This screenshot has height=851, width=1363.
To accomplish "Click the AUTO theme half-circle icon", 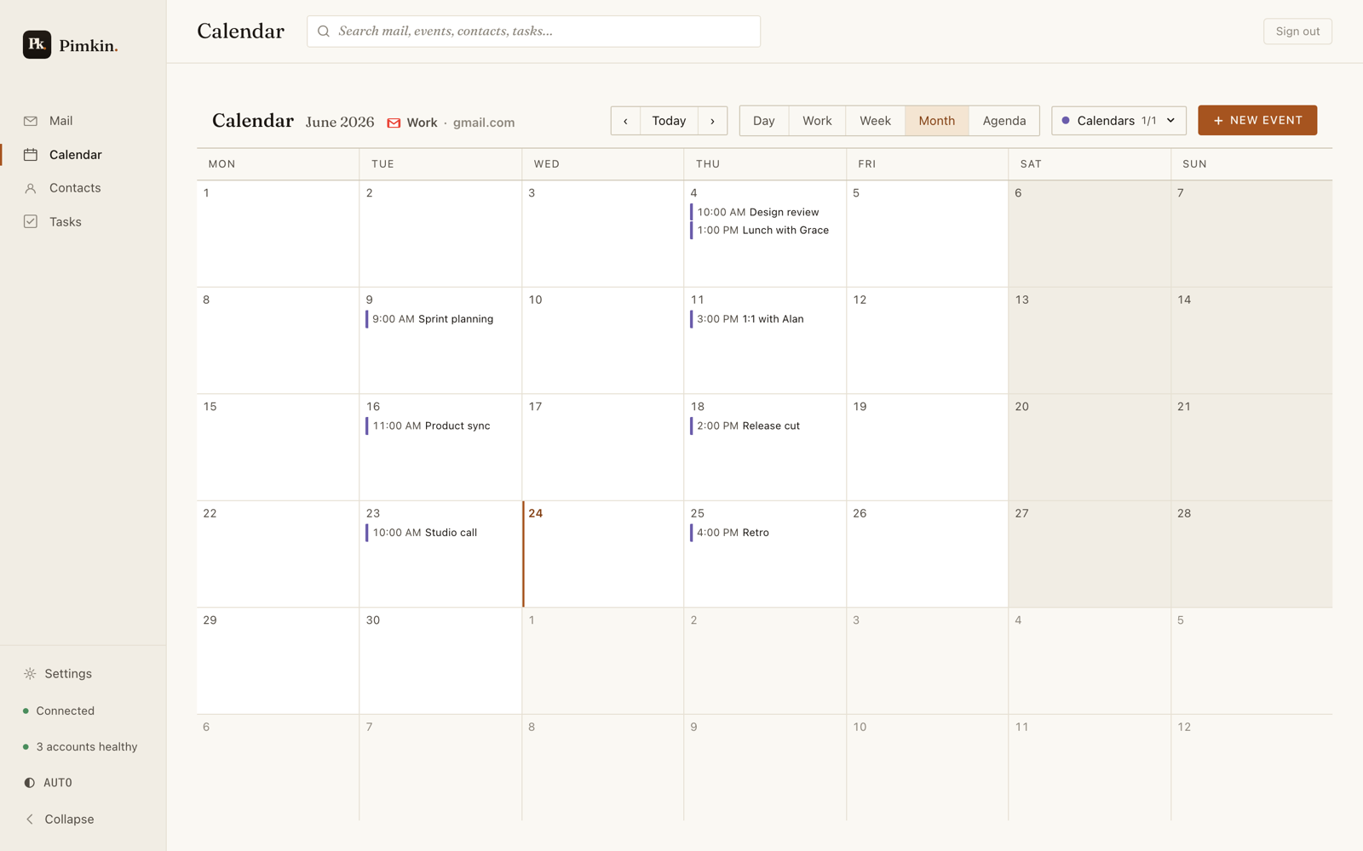I will tap(30, 782).
